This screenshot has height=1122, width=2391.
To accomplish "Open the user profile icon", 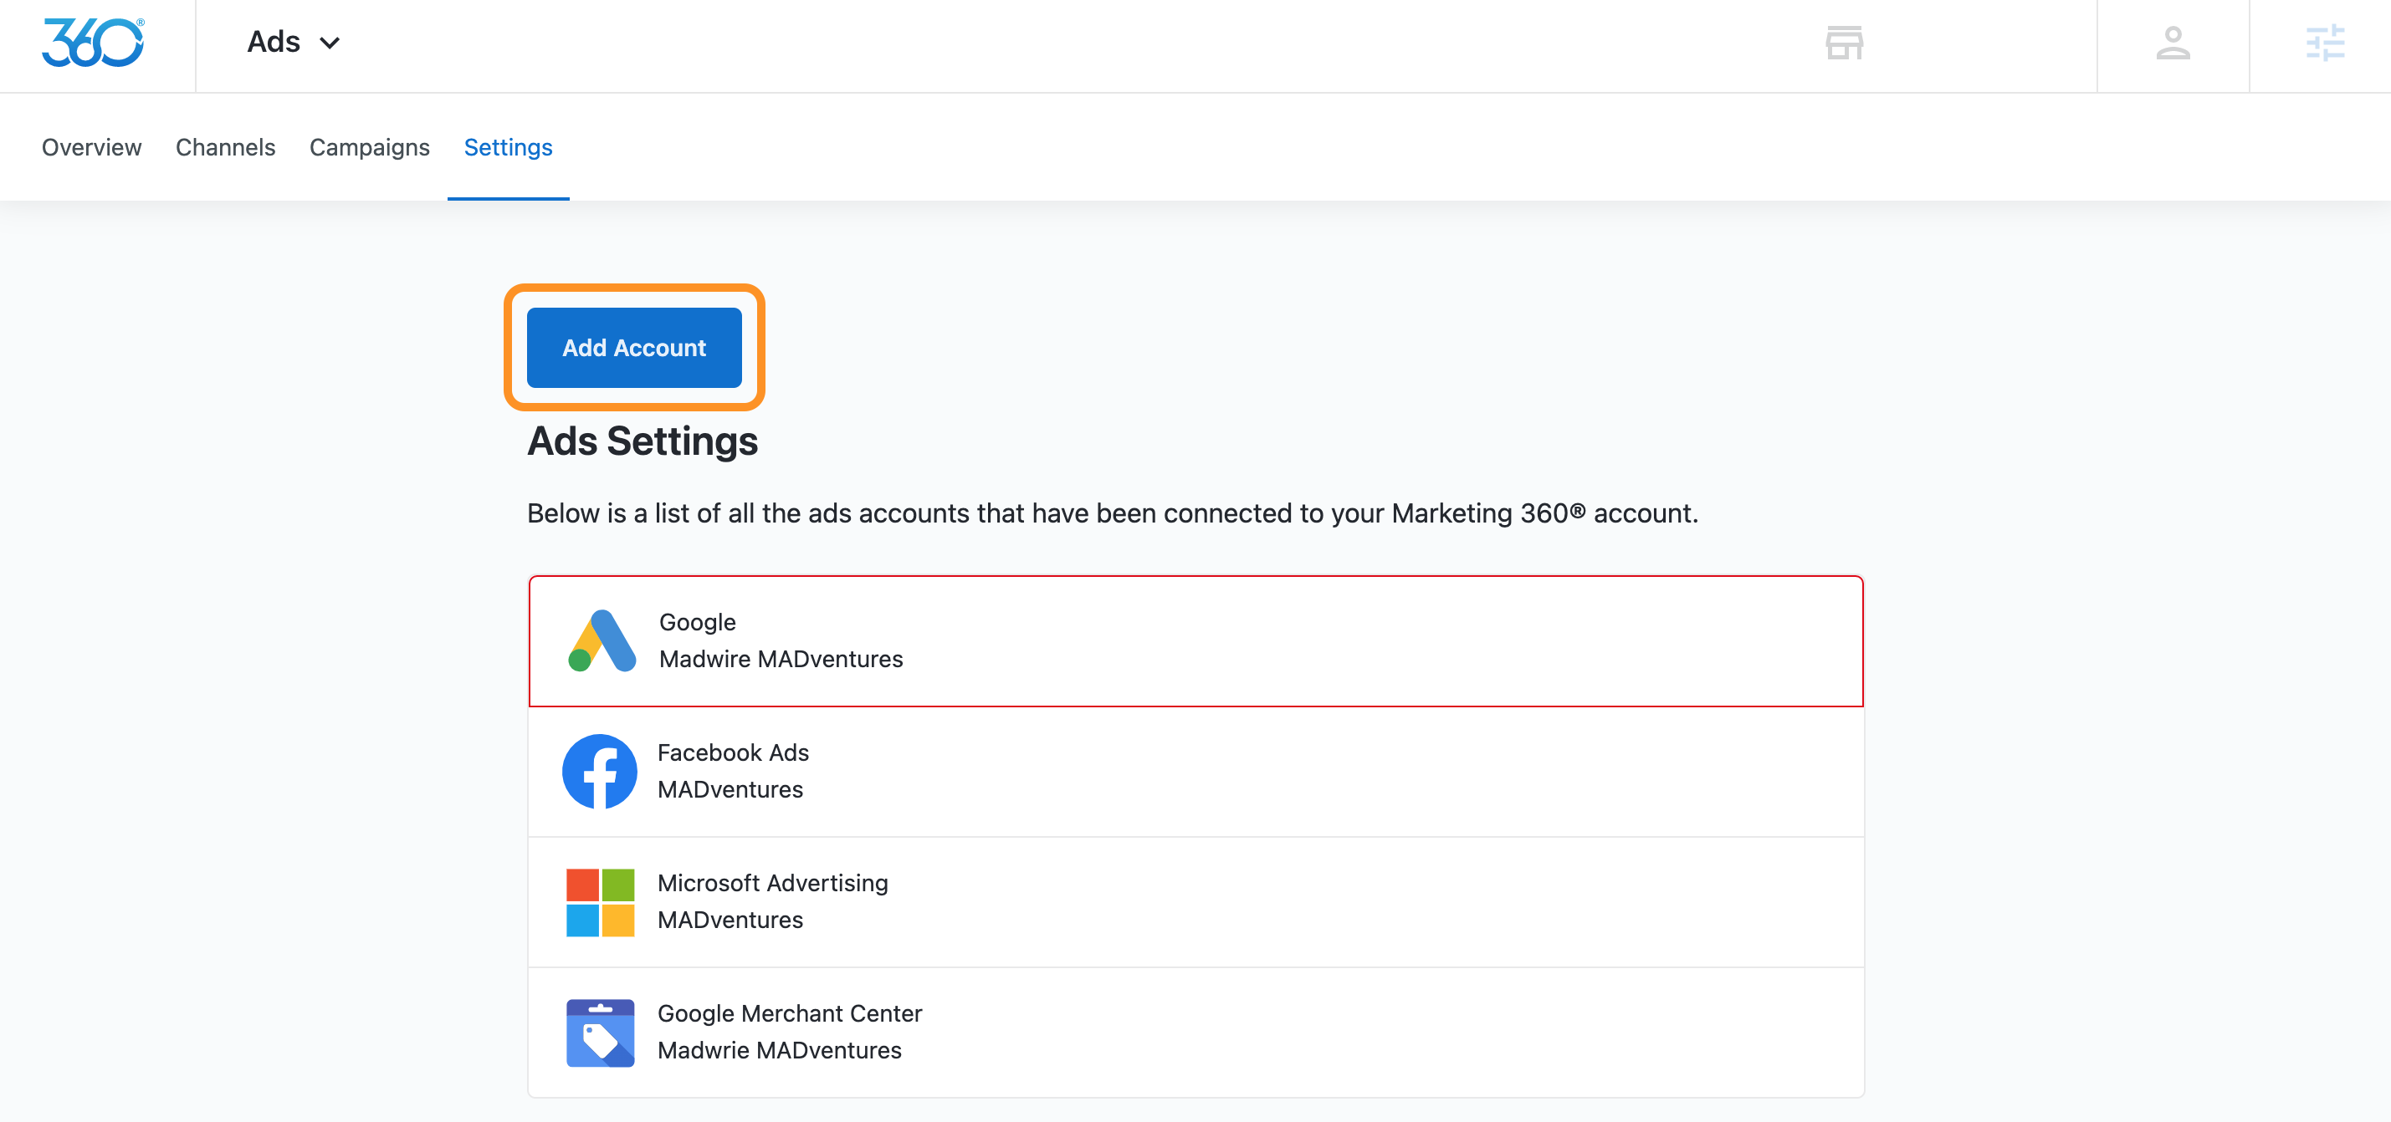I will point(2172,43).
